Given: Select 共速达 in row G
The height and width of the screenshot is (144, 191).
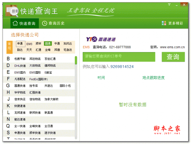Looking at the screenshot, I should point(49,86).
